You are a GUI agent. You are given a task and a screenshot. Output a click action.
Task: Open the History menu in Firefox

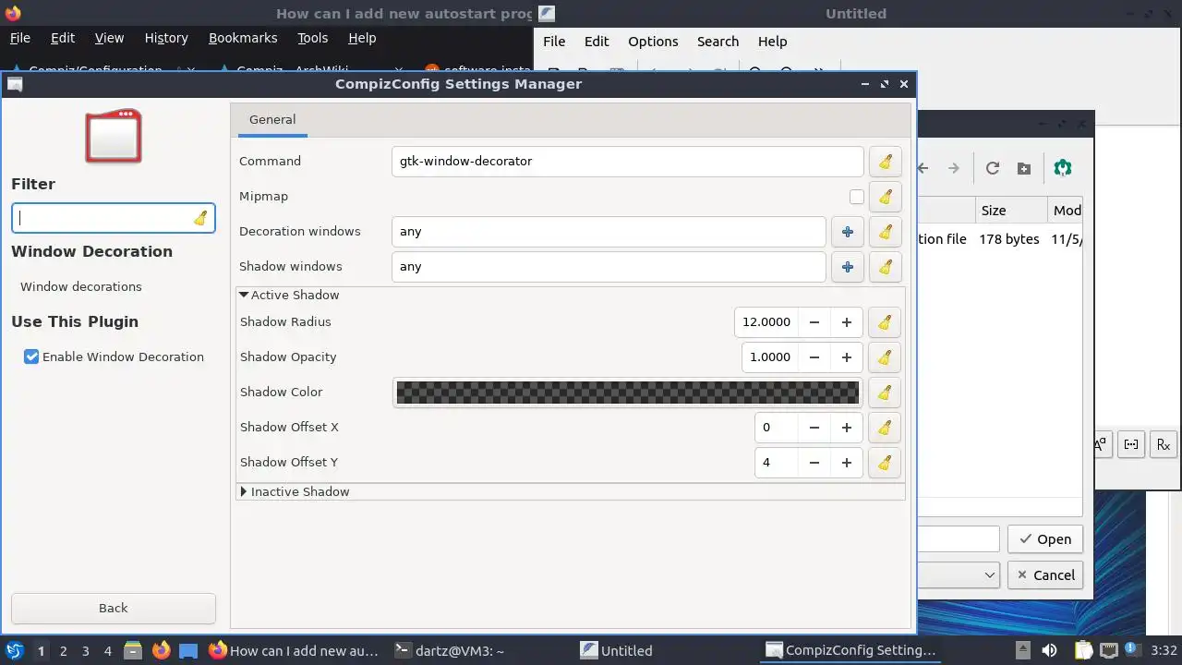pos(166,38)
